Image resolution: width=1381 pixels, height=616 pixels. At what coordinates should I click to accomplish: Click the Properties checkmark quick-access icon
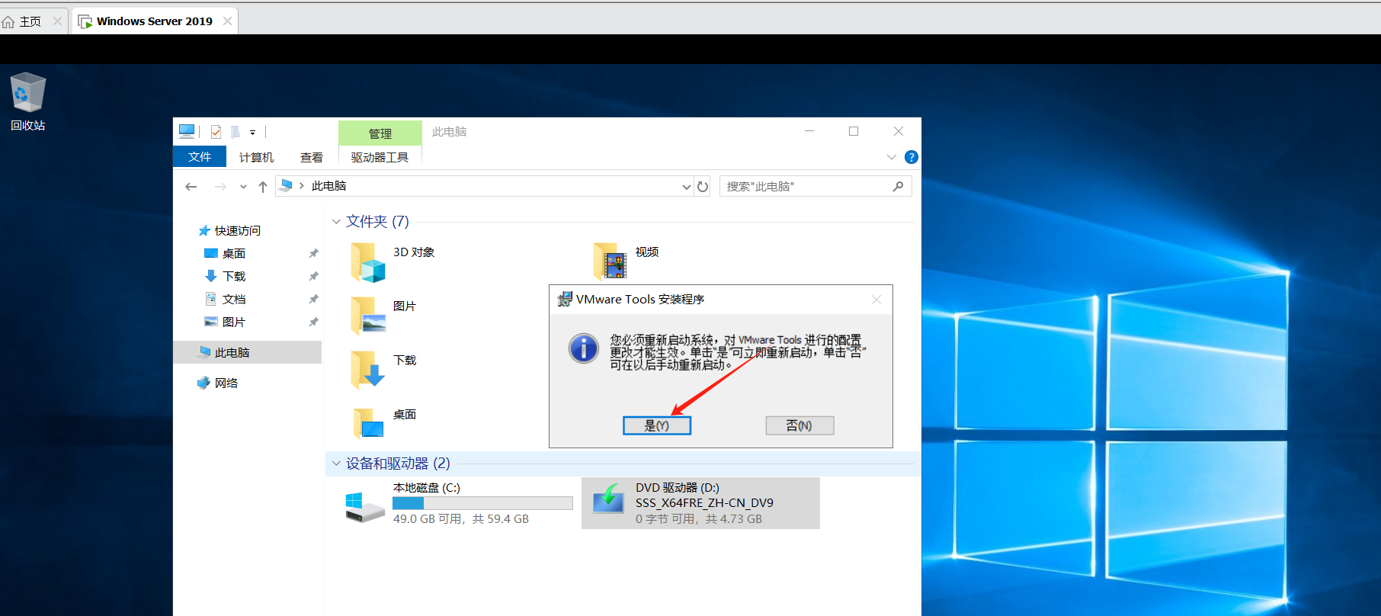(216, 132)
